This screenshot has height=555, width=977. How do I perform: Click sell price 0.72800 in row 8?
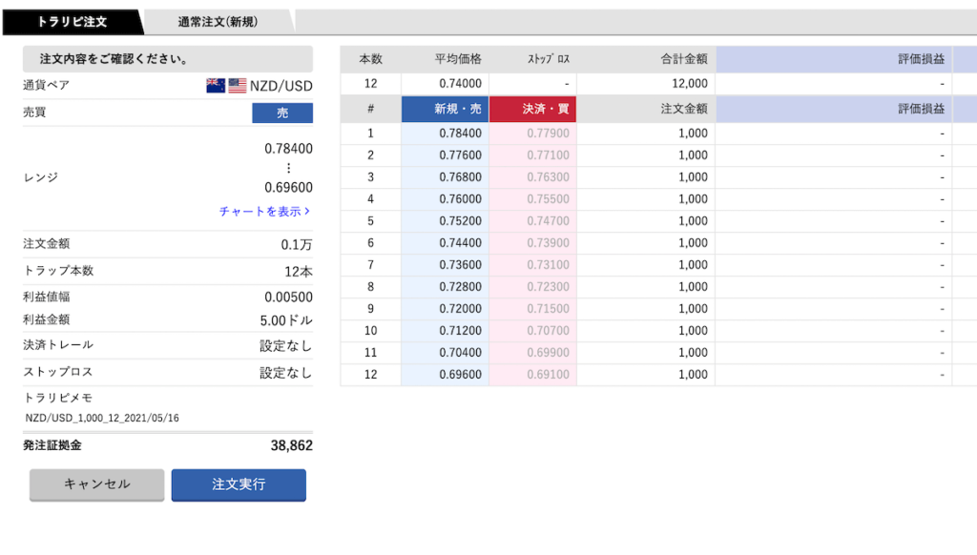(x=460, y=286)
